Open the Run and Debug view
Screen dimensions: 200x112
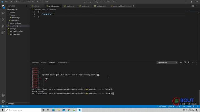click(x=3, y=26)
